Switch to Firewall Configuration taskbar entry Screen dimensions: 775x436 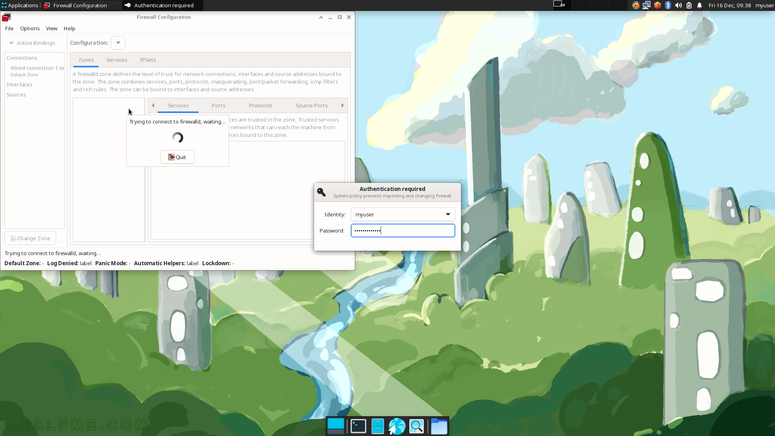click(x=82, y=5)
